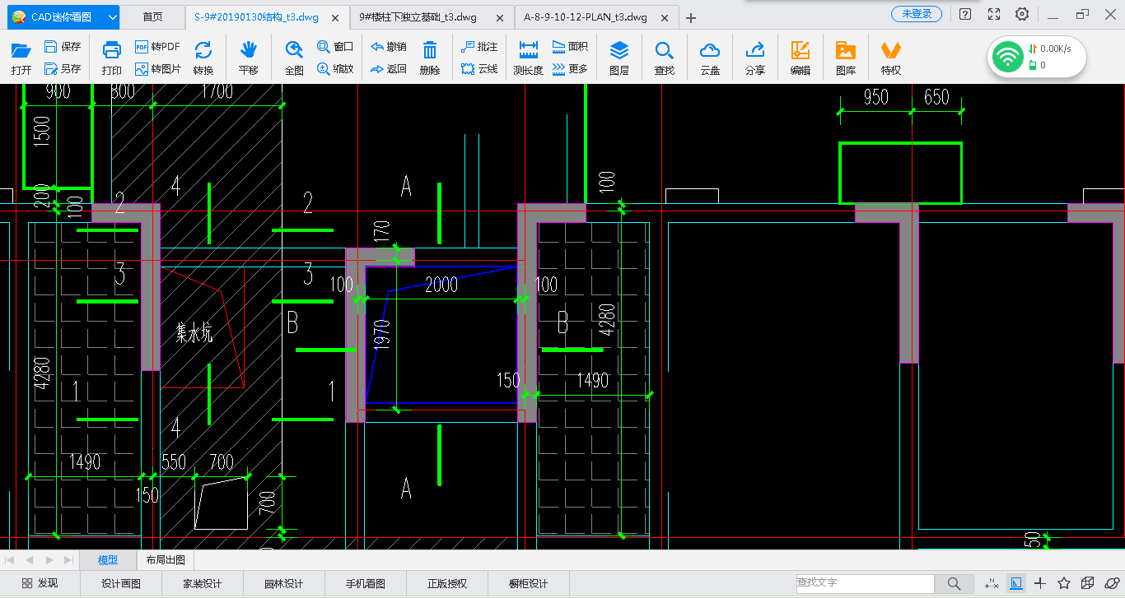Go to last layout with arrow
This screenshot has height=598, width=1125.
tap(69, 560)
